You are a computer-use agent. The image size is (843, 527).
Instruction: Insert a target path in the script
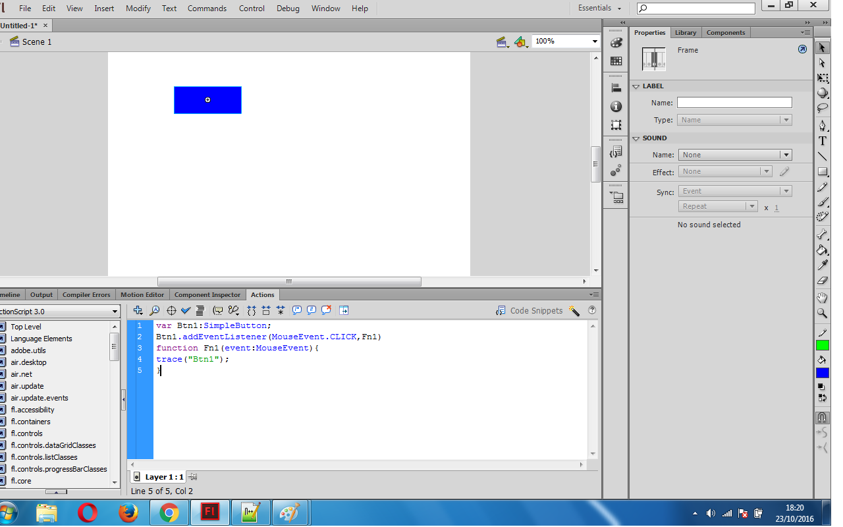[171, 310]
